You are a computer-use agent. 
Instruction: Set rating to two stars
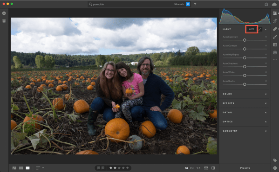point(115,168)
